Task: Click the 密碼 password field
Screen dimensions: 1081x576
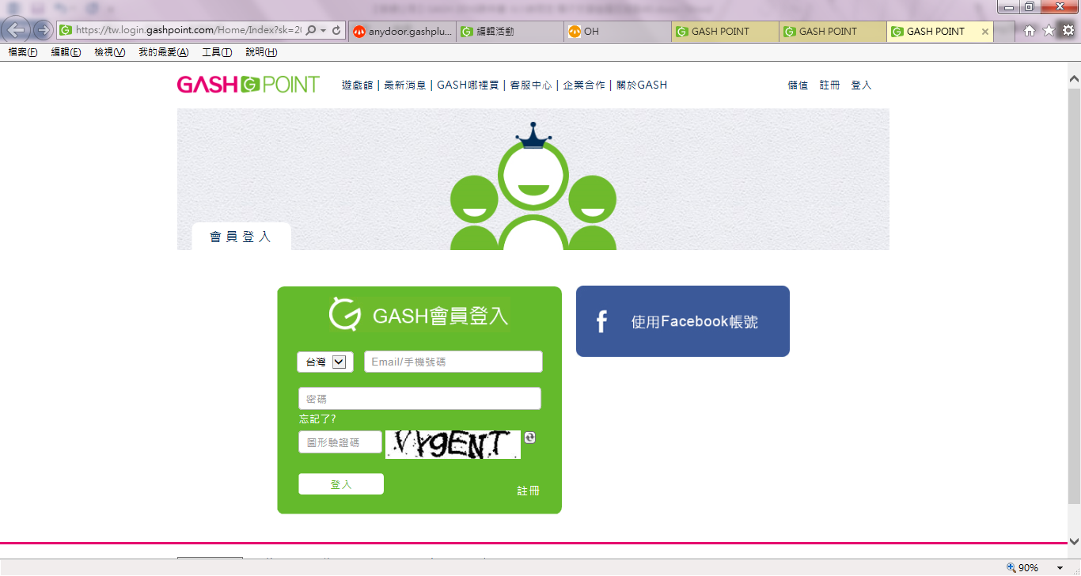Action: [x=419, y=399]
